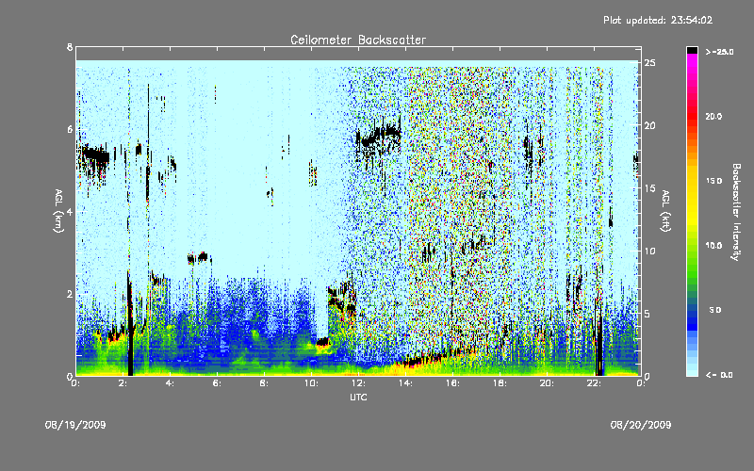Click the '8' tick on km axis
This screenshot has height=471, width=754.
coord(70,47)
